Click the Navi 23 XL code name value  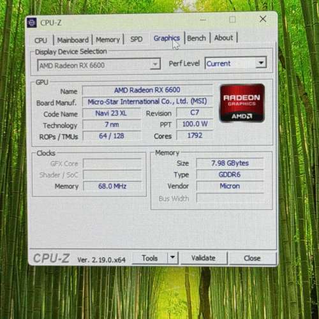111,113
